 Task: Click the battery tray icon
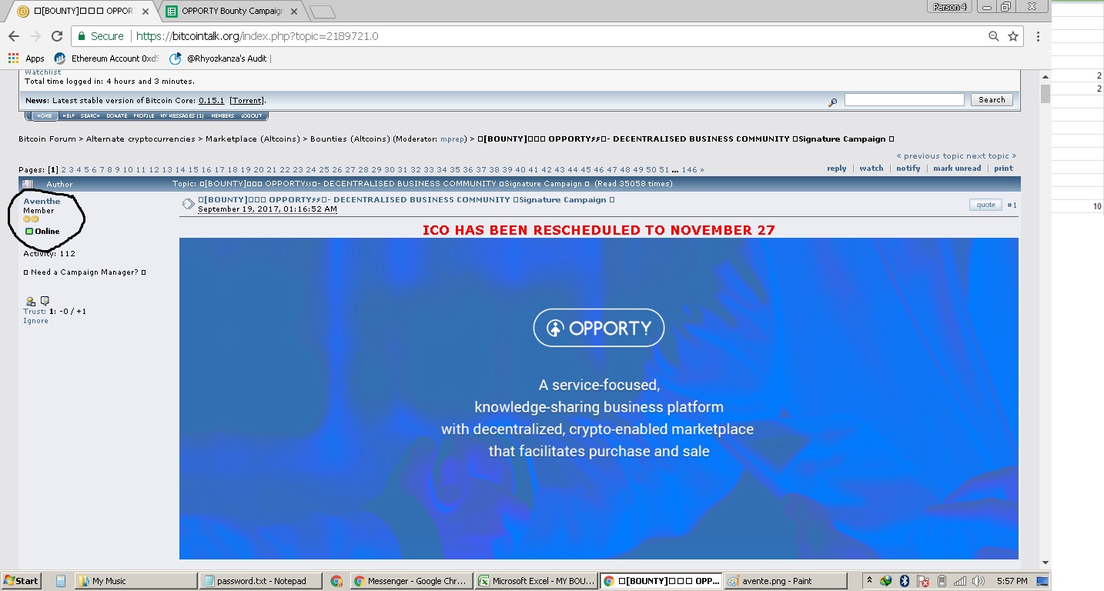941,581
